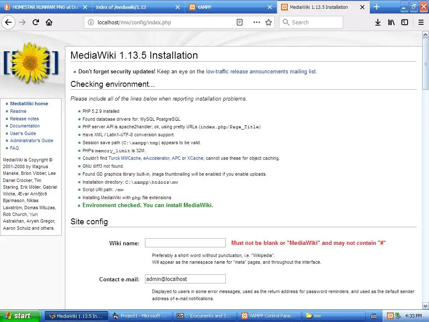Viewport: 429px width, 322px height.
Task: Click the MediaWiki sunflower logo
Action: coord(31,63)
